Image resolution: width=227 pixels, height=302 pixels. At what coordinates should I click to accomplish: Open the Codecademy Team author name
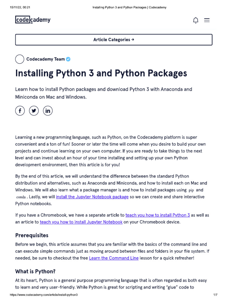tap(46, 59)
